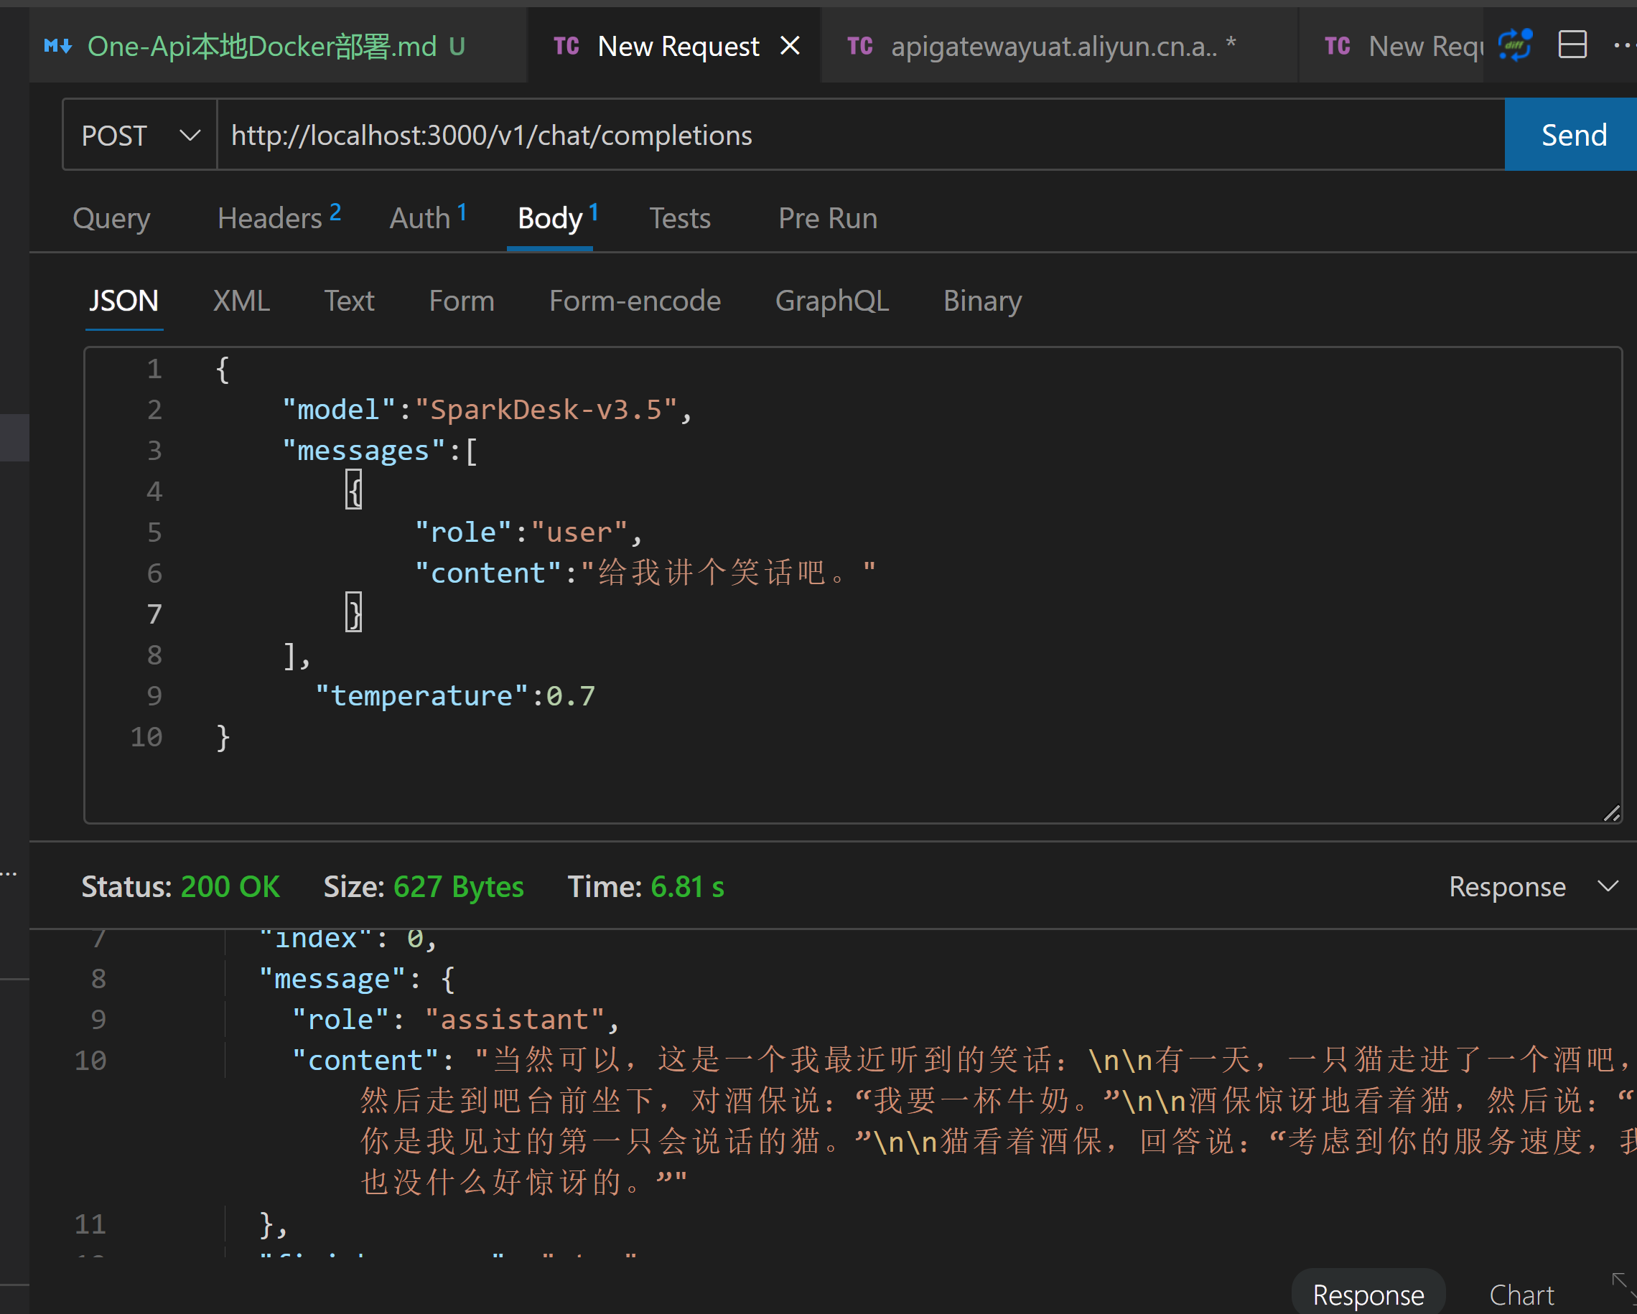
Task: Open the Pre Run tab
Action: click(x=827, y=219)
